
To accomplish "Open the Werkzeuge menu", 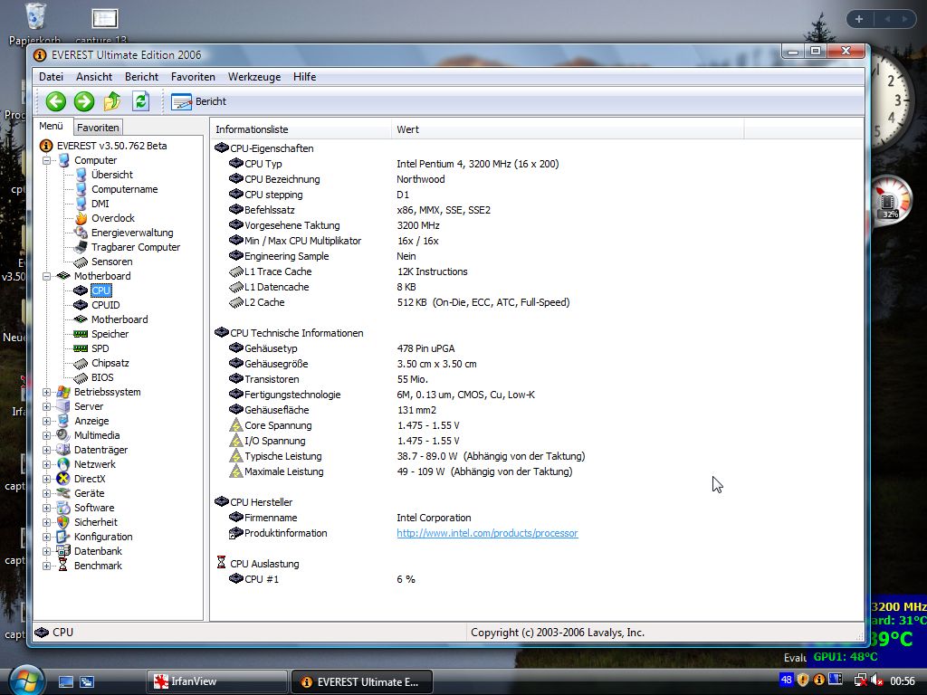I will pyautogui.click(x=254, y=77).
